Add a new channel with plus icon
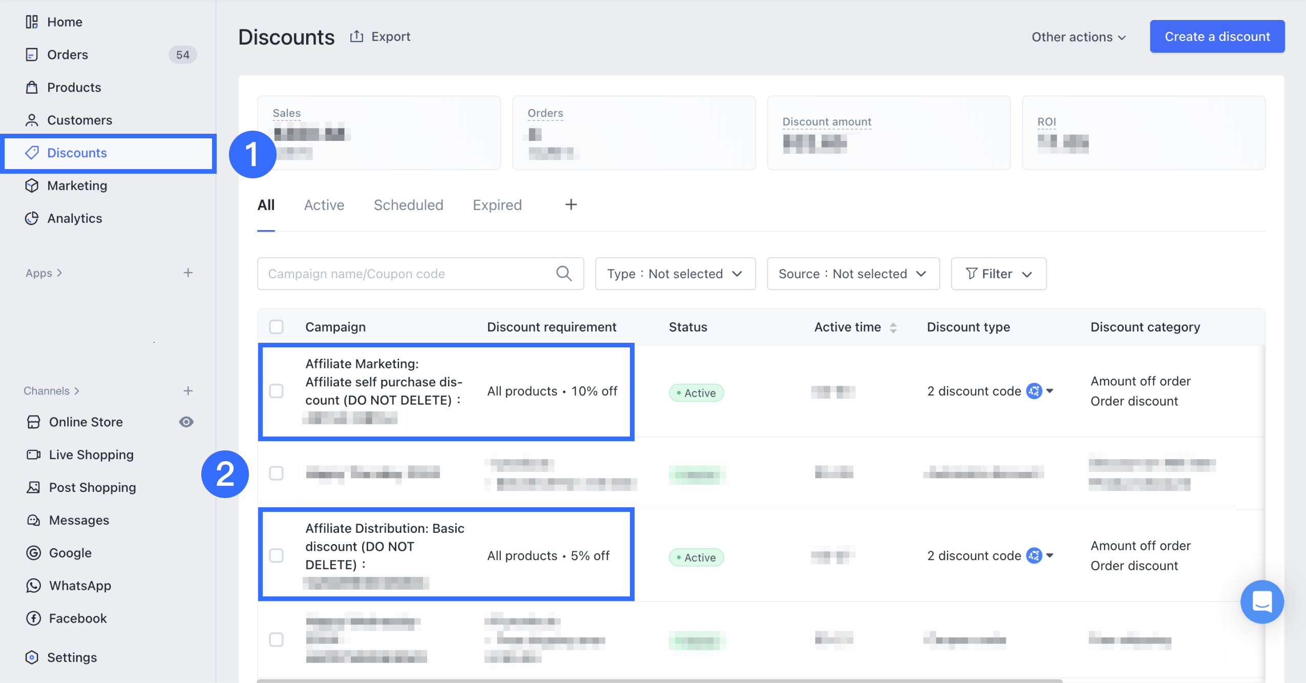 coord(188,391)
